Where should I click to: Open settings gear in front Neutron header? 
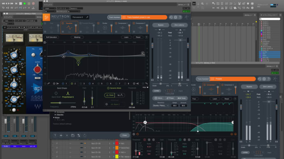point(175,17)
